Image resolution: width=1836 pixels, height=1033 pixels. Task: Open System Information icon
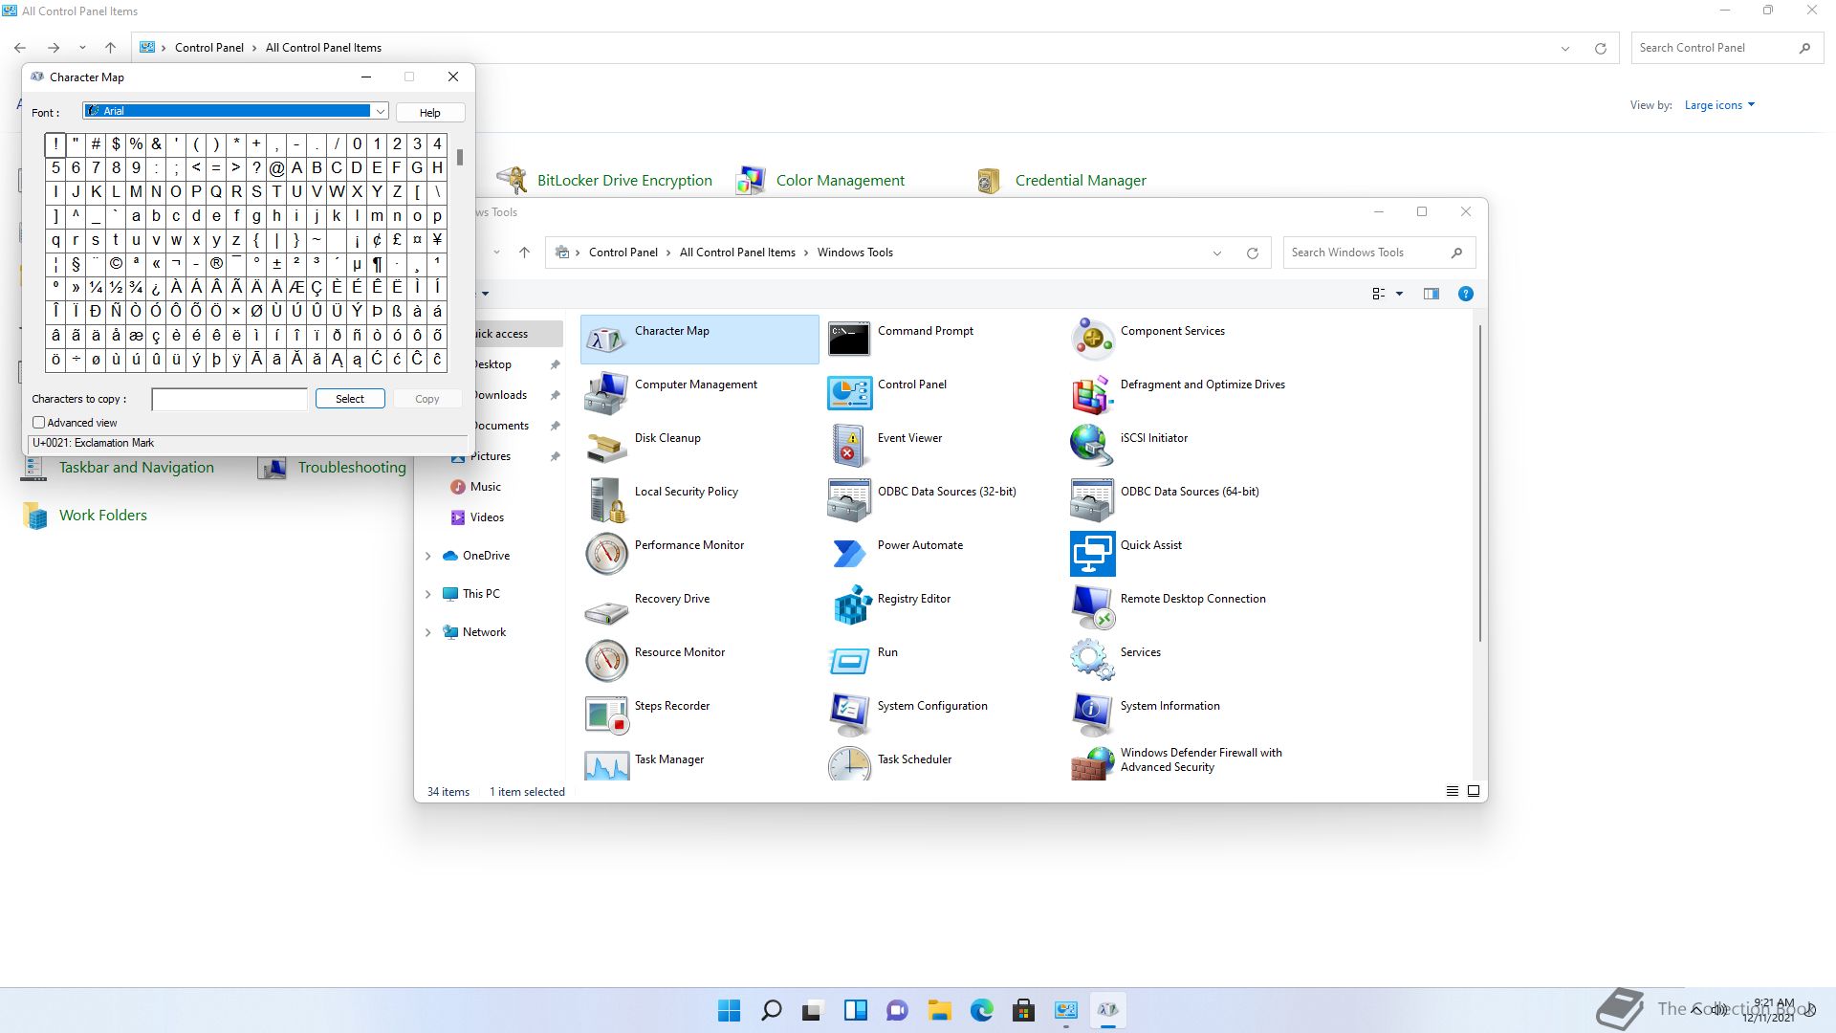[1092, 714]
